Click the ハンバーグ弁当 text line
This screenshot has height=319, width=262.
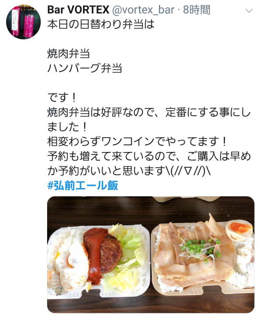coord(85,68)
